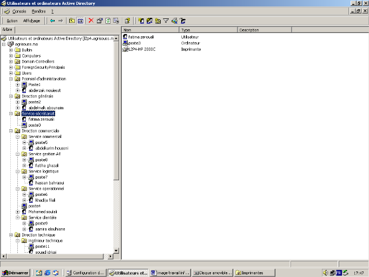Viewport: 369px width, 277px height.
Task: Click the Back arrow toolbar icon
Action: pyautogui.click(x=52, y=21)
